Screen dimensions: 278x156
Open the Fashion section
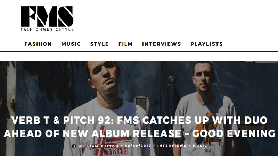[38, 44]
